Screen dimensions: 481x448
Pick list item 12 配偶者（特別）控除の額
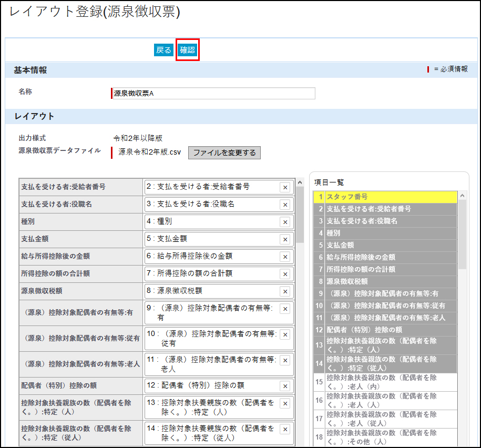(385, 330)
